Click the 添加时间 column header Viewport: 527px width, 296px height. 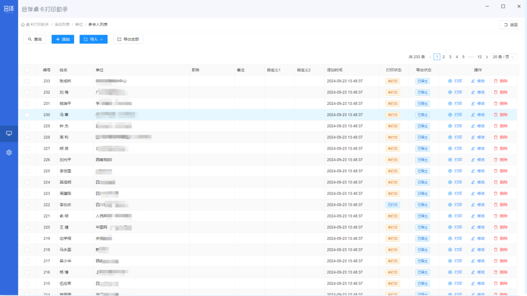pos(335,70)
